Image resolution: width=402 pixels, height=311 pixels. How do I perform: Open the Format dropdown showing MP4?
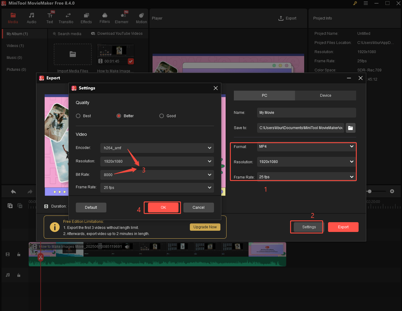pyautogui.click(x=306, y=147)
